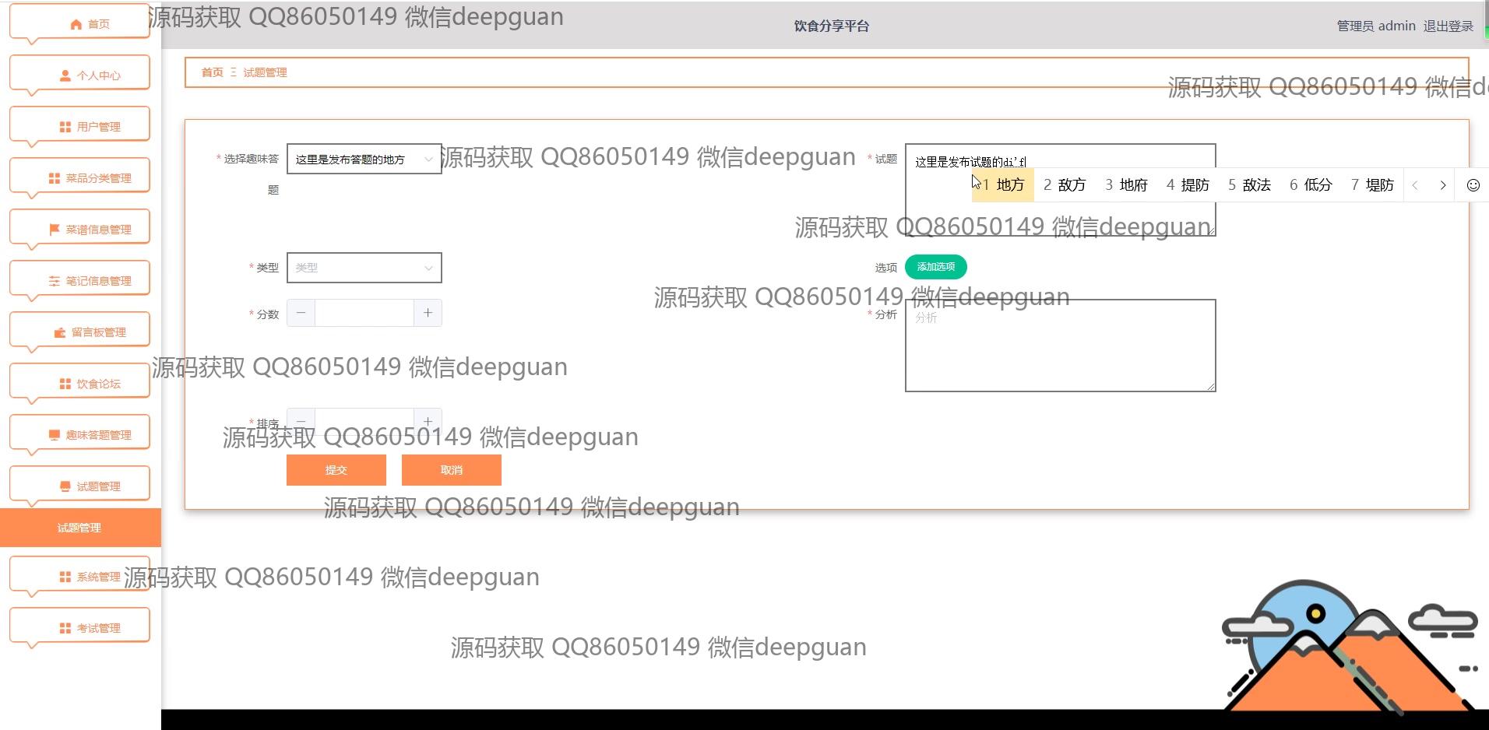Screen dimensions: 1489x730
Task: Click the grid icon beside 菜品分类管理
Action: point(54,178)
